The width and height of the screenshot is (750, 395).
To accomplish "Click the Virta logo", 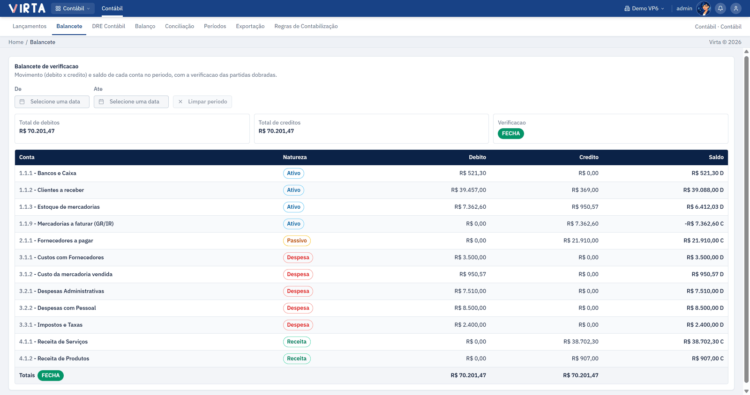I will coord(27,8).
